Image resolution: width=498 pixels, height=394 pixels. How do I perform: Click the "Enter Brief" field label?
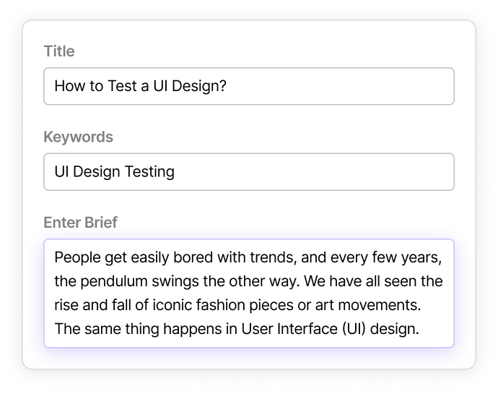point(80,222)
